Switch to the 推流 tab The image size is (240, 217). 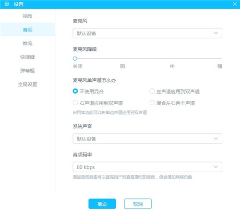click(27, 43)
